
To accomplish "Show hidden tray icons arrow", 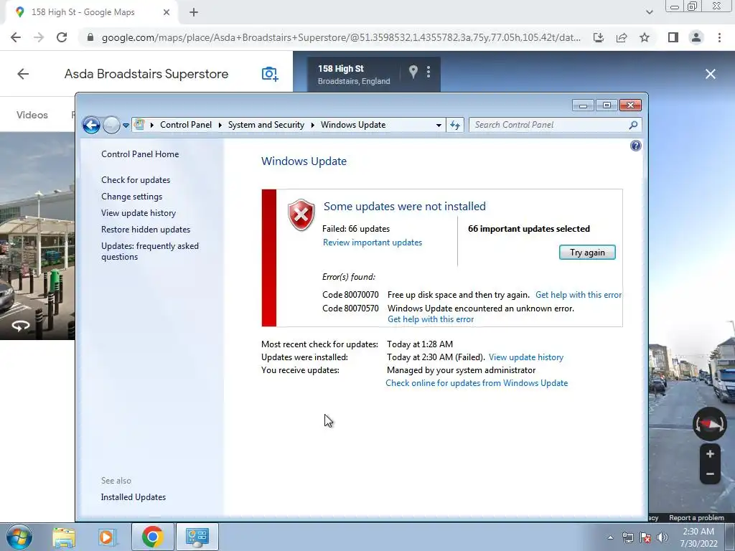I will [610, 538].
